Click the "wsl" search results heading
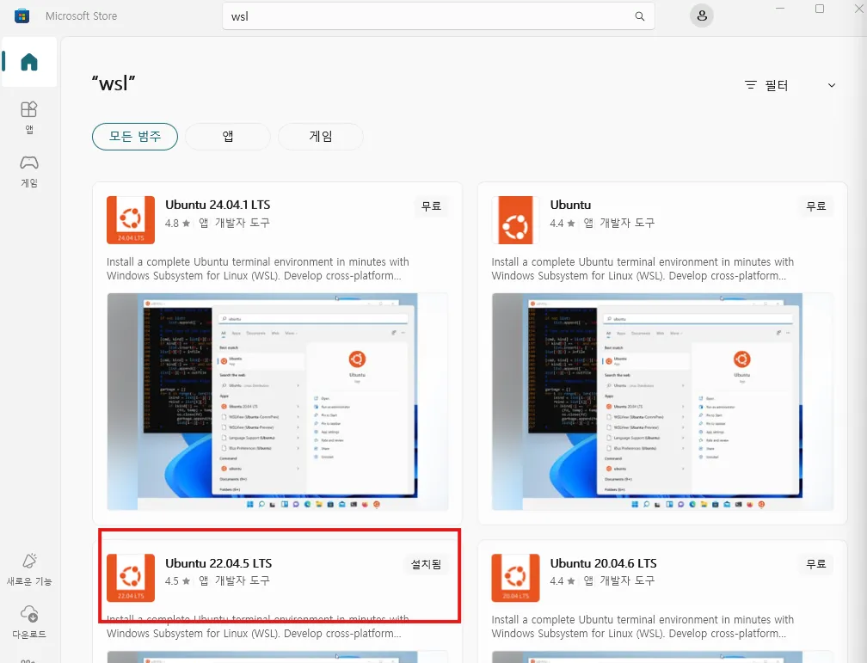This screenshot has height=663, width=867. point(114,83)
